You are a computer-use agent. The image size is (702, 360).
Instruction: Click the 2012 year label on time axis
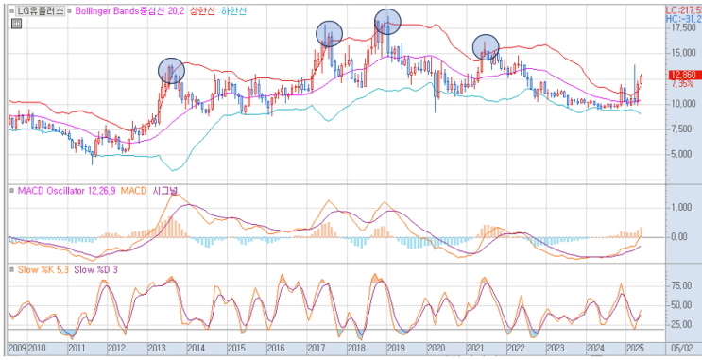tap(116, 348)
